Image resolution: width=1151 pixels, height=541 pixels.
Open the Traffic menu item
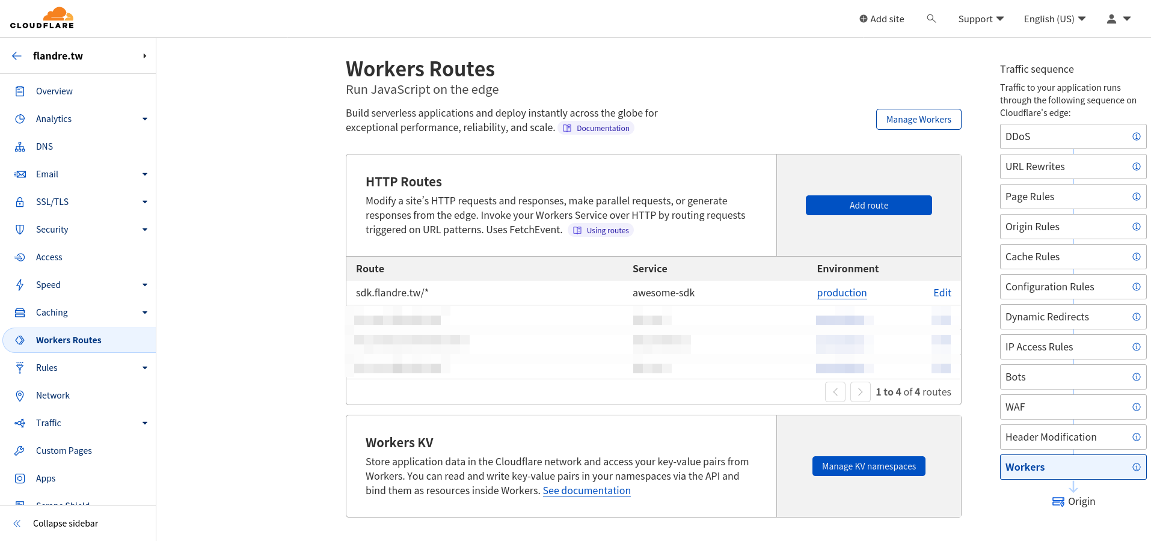click(x=49, y=423)
